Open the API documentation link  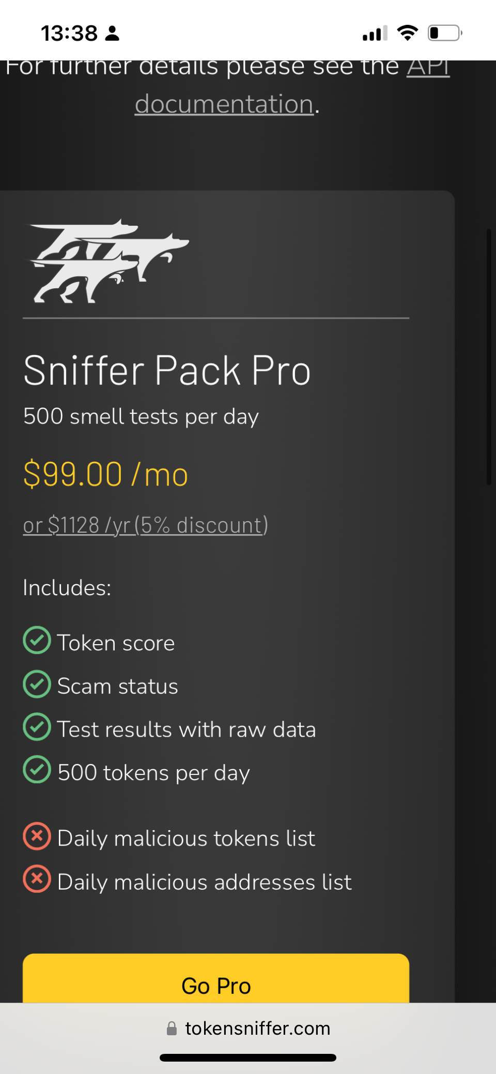[224, 104]
